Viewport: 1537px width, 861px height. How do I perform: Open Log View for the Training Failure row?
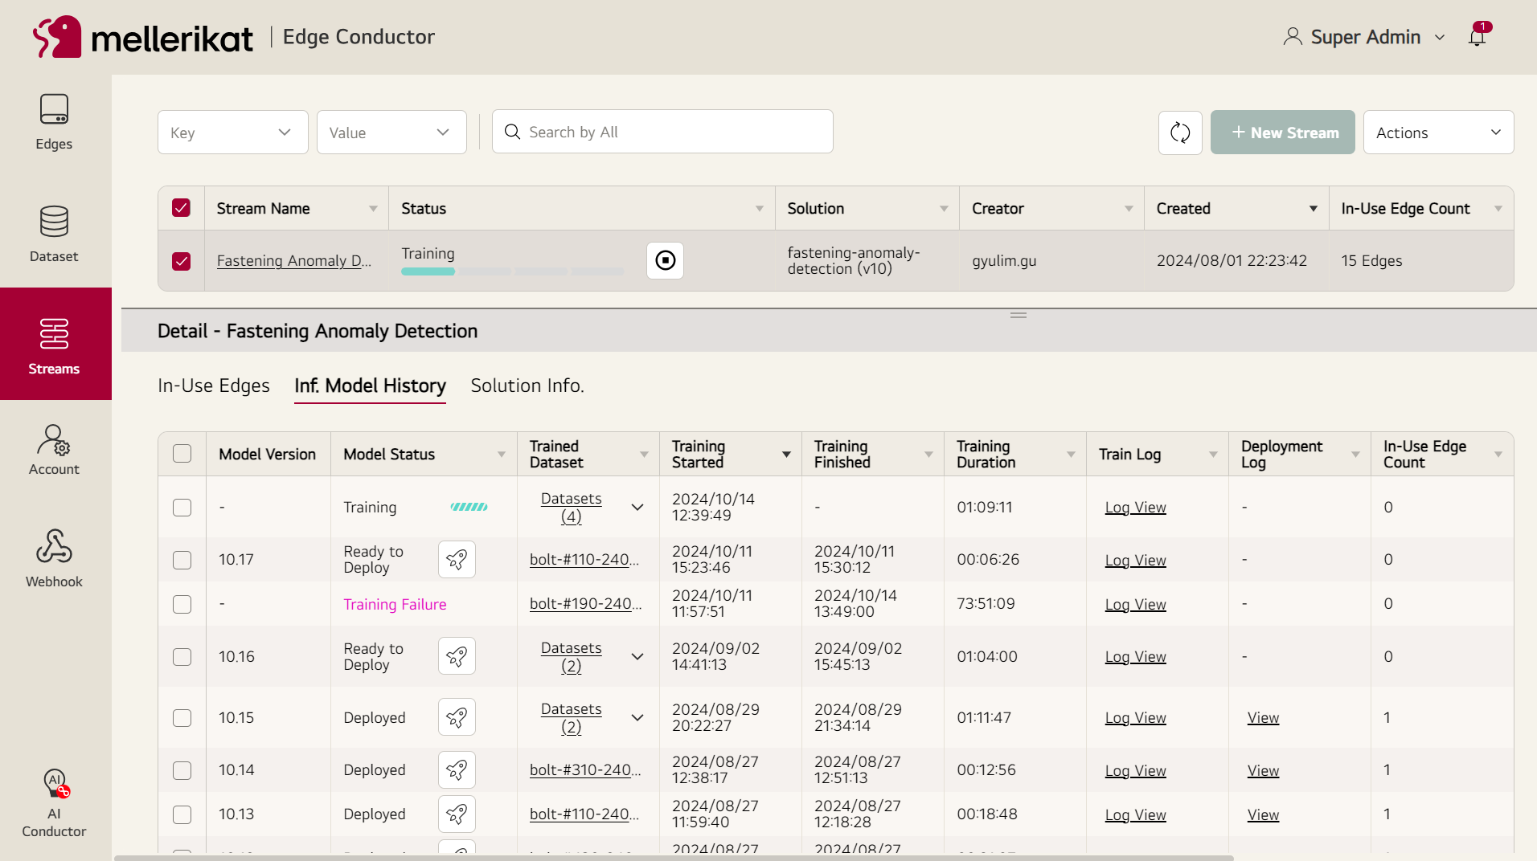(x=1135, y=604)
